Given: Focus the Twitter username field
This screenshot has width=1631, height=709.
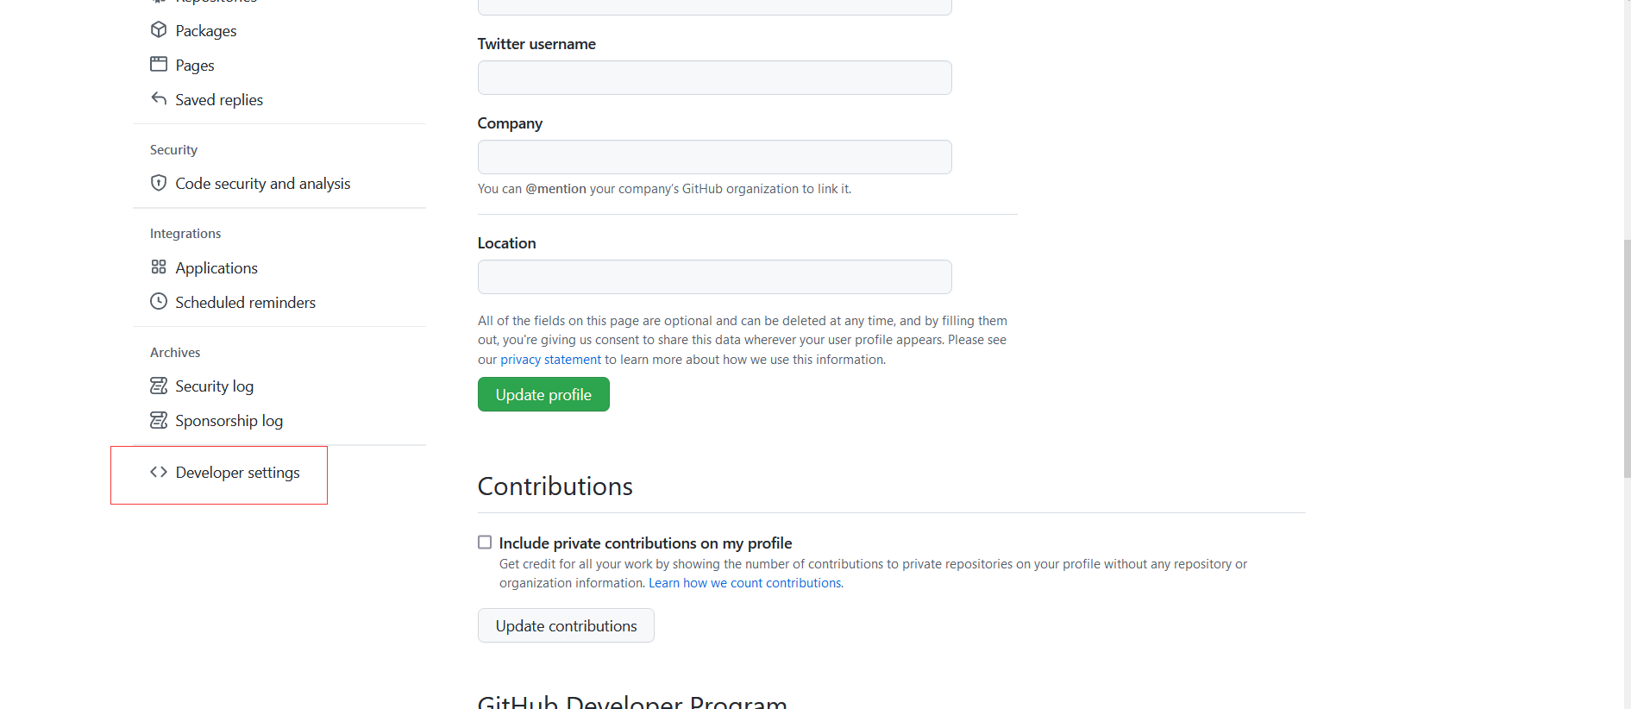Looking at the screenshot, I should (714, 78).
